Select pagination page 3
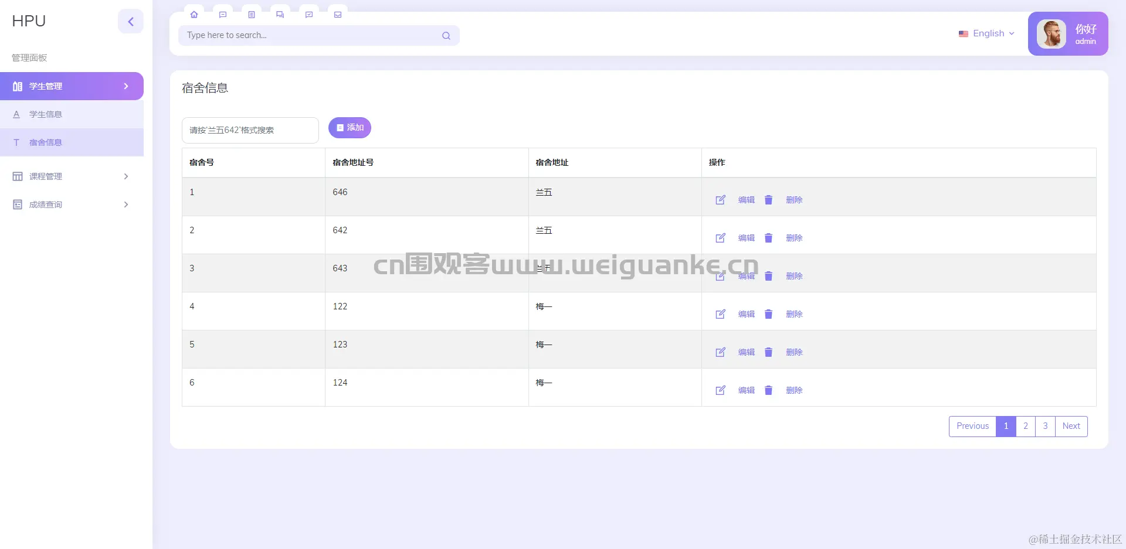This screenshot has width=1126, height=549. point(1045,427)
